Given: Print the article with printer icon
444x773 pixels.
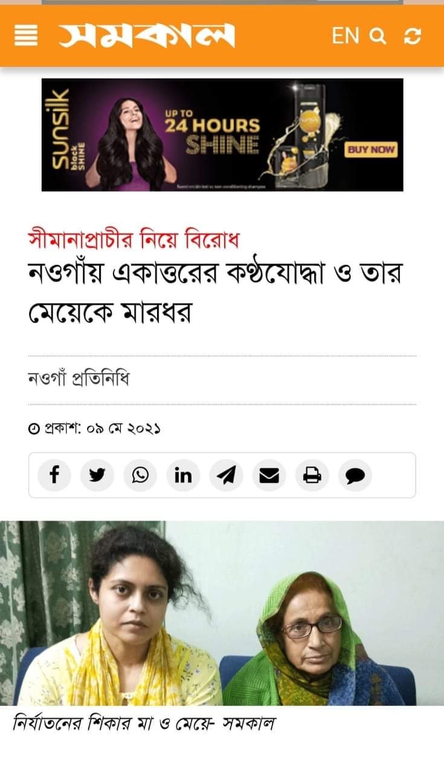Looking at the screenshot, I should [312, 475].
